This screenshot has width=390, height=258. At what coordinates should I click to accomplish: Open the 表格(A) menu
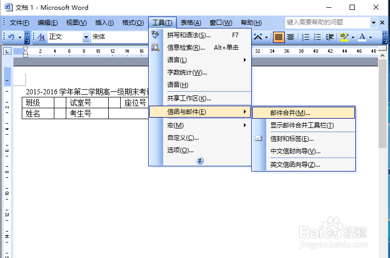click(x=191, y=23)
